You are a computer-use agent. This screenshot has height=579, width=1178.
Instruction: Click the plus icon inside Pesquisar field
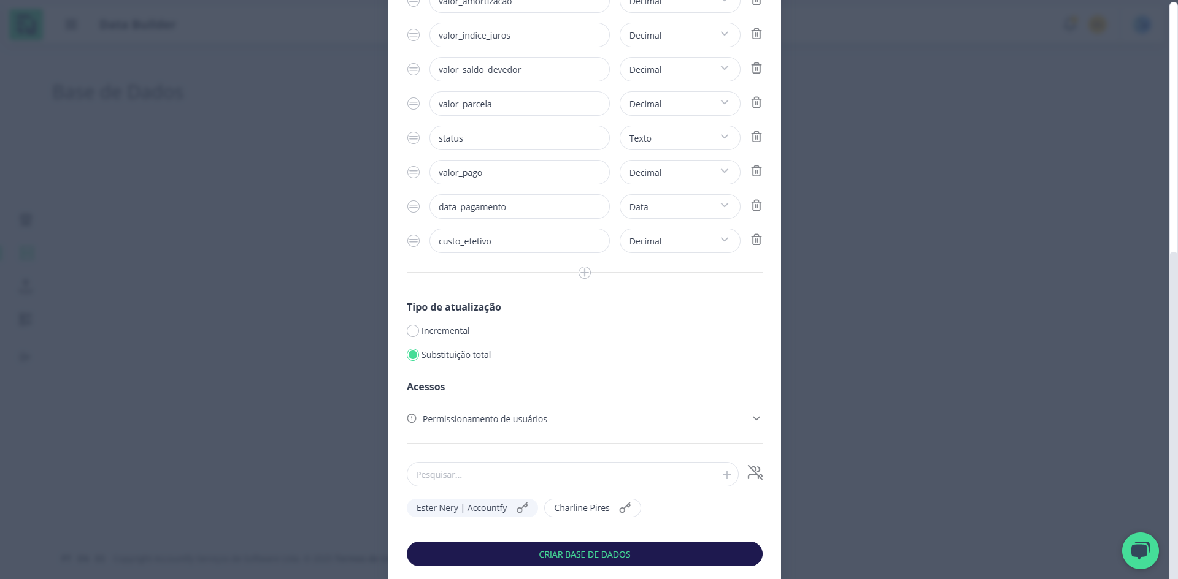(x=727, y=475)
